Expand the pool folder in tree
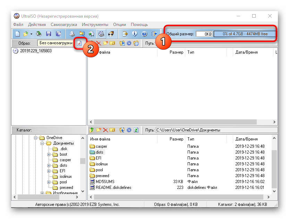Screen dimensions: 289x219 click(49, 182)
